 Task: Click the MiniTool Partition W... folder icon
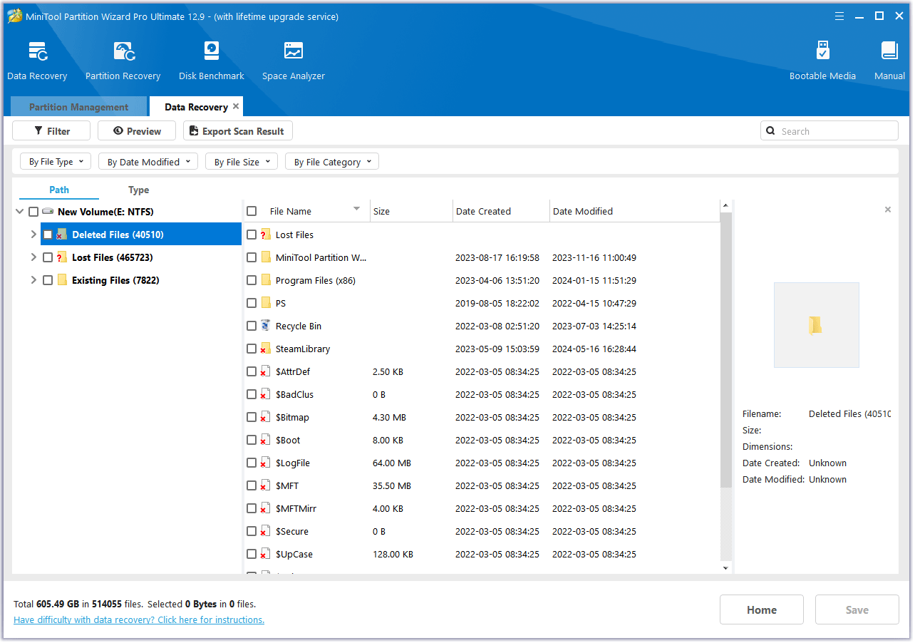266,257
